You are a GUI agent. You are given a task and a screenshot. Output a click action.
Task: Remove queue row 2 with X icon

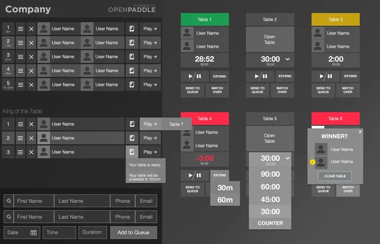(31, 43)
